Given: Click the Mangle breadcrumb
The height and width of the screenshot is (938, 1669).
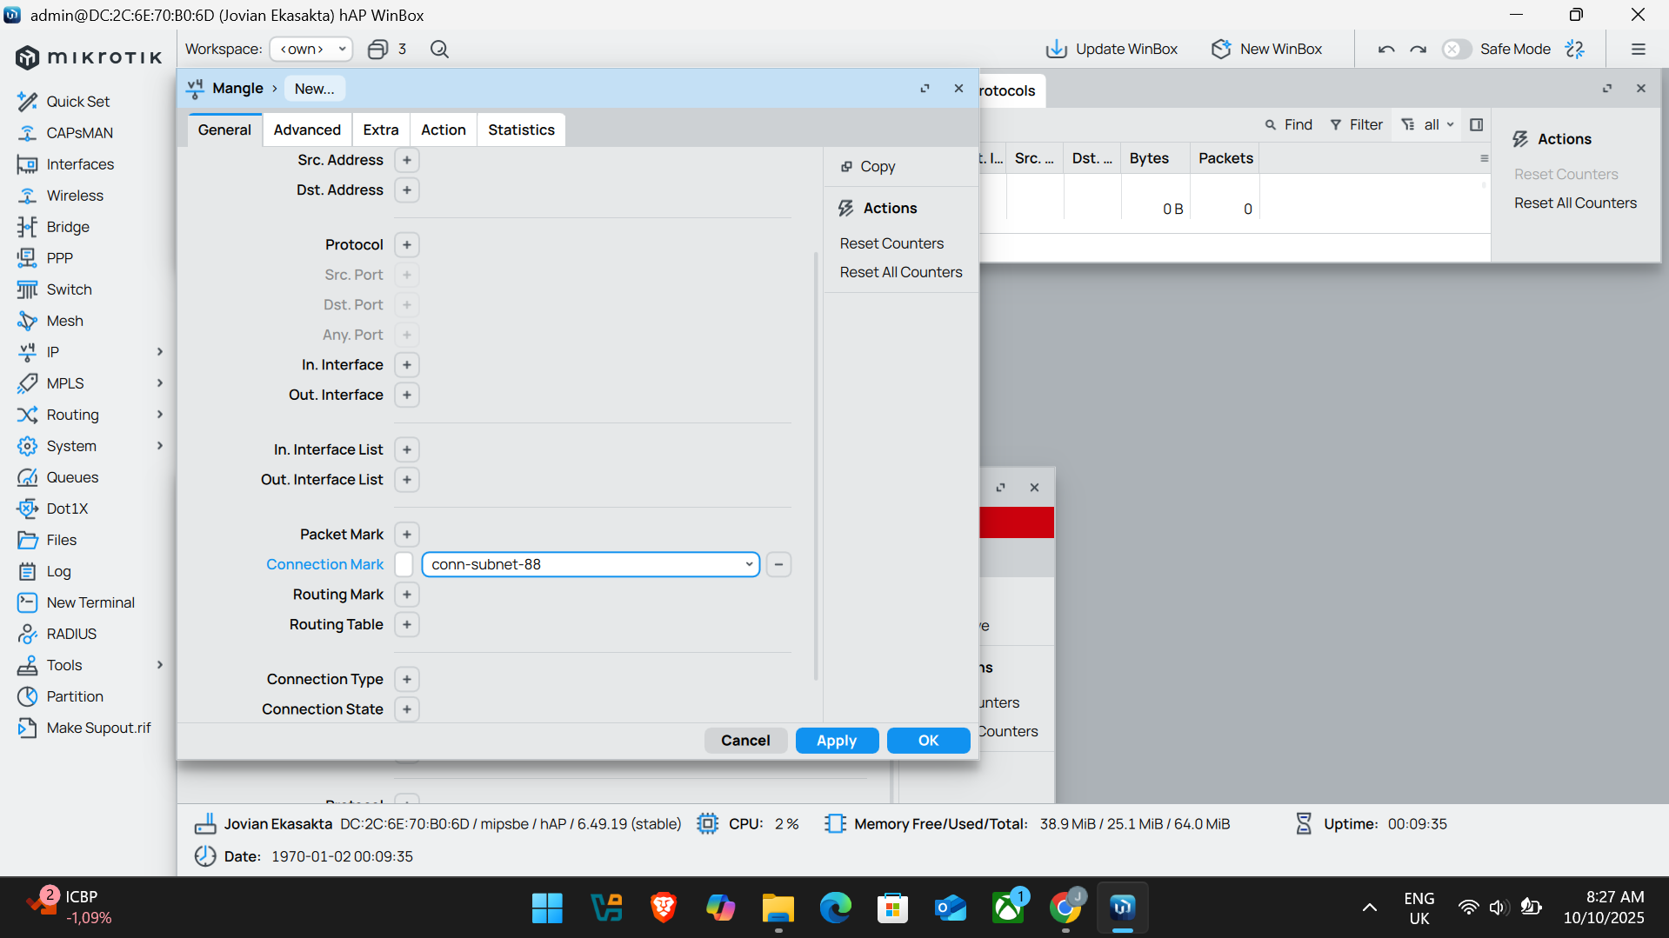Looking at the screenshot, I should click(x=237, y=89).
